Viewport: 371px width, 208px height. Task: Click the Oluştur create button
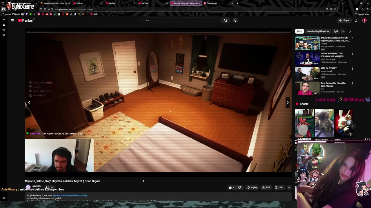pyautogui.click(x=344, y=20)
